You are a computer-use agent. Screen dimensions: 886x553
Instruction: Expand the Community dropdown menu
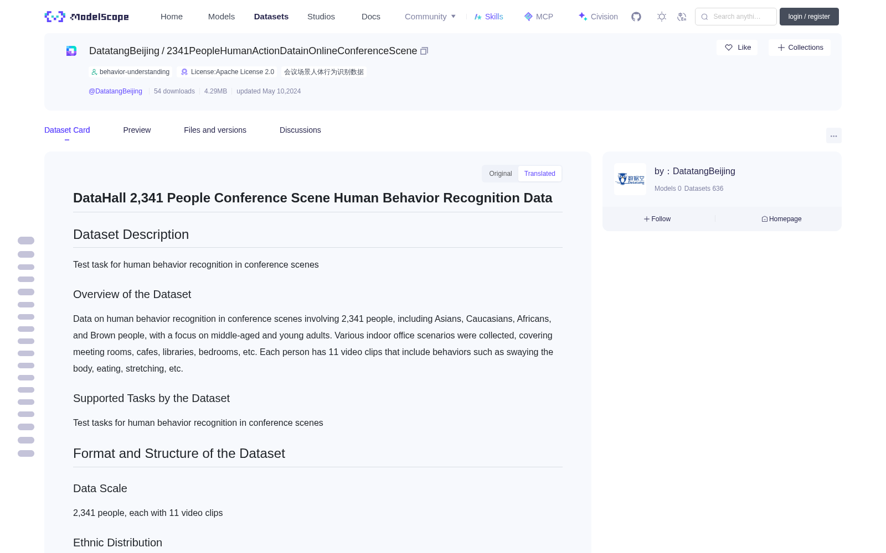[430, 17]
